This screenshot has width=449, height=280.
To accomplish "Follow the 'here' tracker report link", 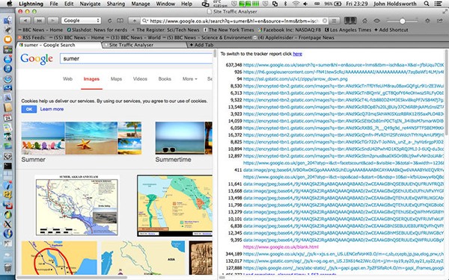I will click(297, 54).
